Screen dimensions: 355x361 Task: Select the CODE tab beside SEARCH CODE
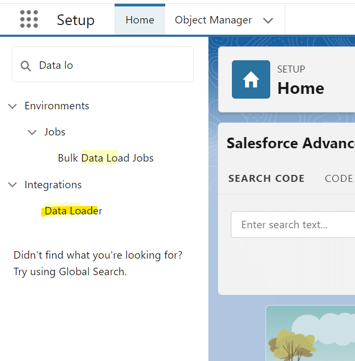338,179
